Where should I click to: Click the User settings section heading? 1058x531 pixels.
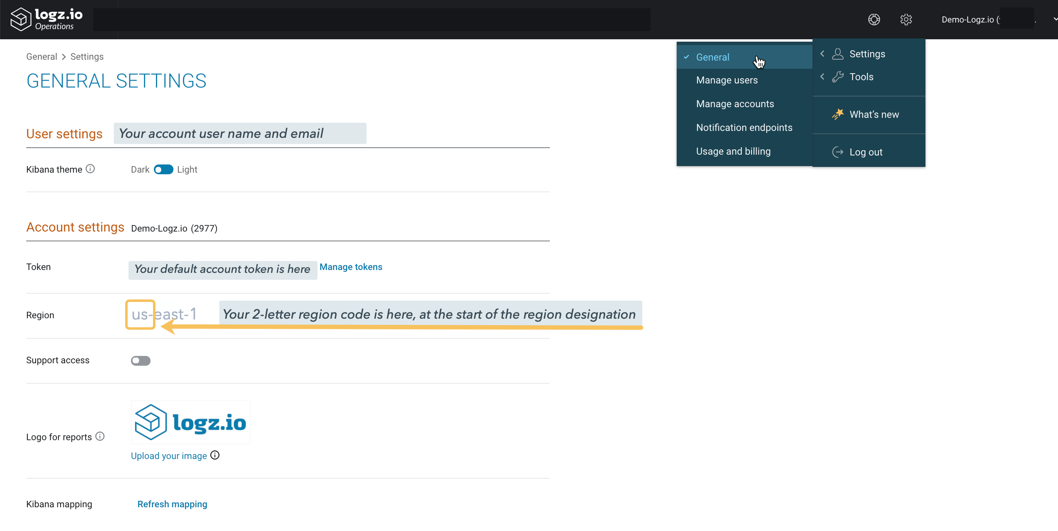point(64,134)
